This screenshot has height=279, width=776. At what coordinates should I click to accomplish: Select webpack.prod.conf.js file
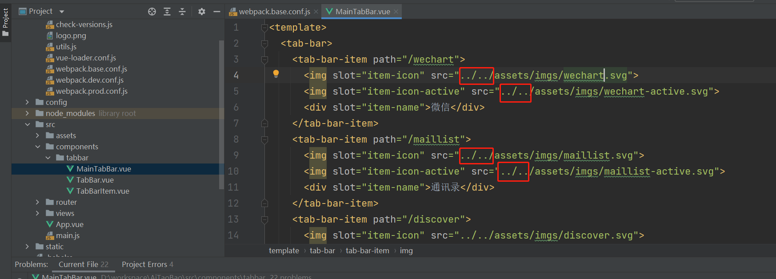92,91
